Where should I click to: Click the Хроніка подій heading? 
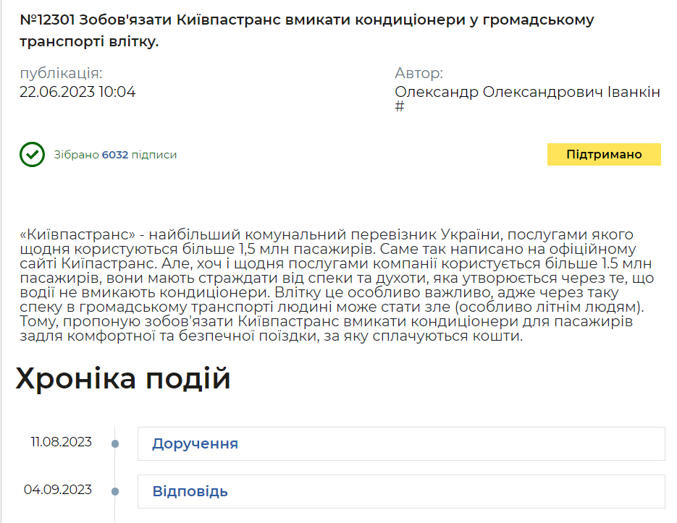point(123,379)
